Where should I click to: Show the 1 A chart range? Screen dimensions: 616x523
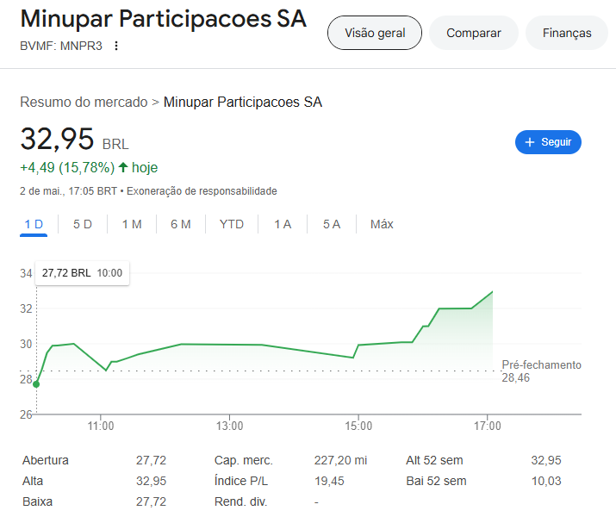pyautogui.click(x=283, y=224)
